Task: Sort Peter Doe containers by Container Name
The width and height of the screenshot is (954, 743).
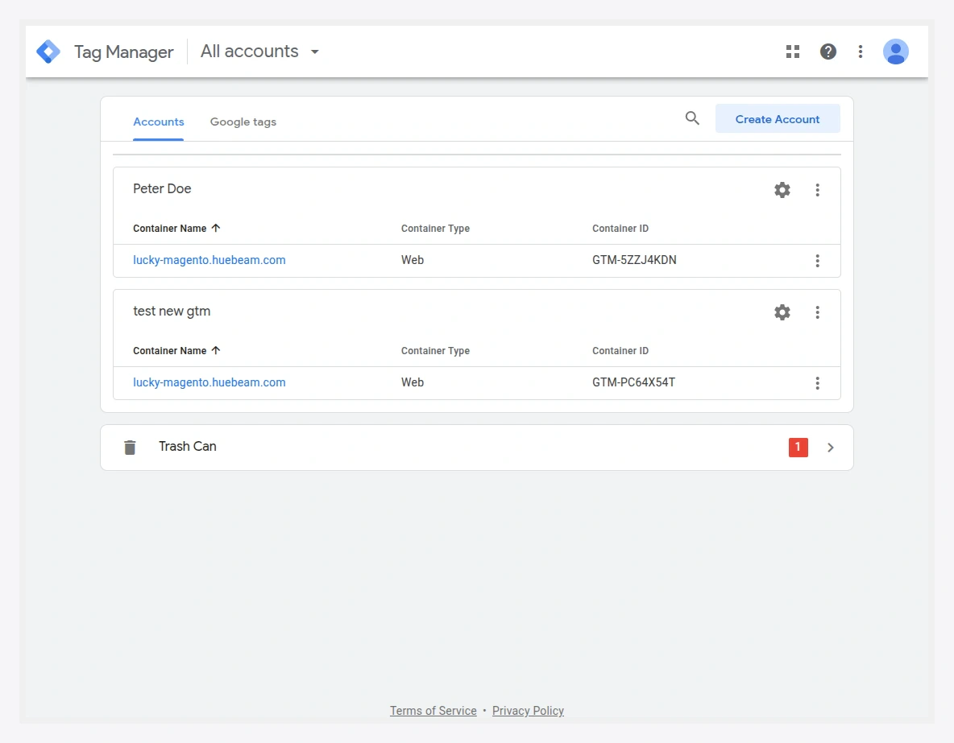Action: [x=176, y=228]
